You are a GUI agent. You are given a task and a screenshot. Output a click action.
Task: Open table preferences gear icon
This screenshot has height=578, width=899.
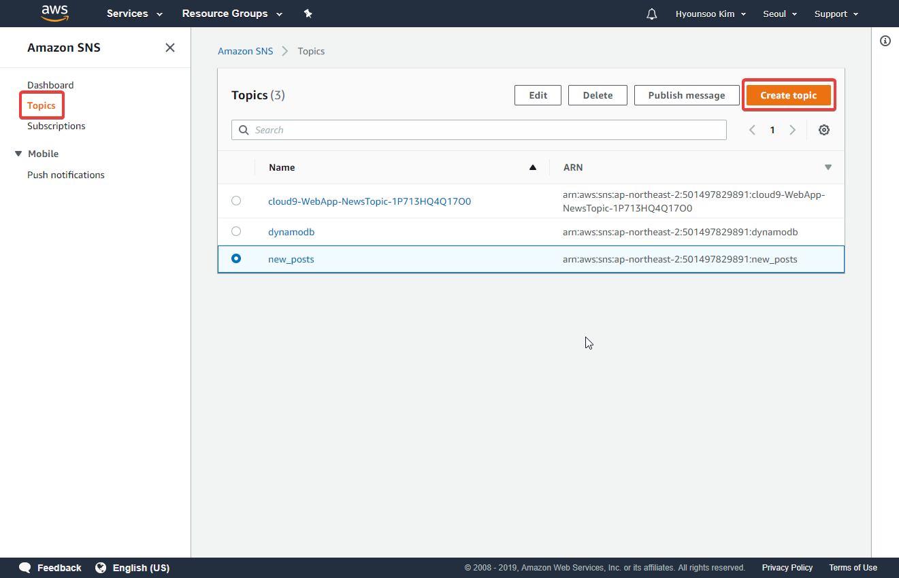(824, 130)
